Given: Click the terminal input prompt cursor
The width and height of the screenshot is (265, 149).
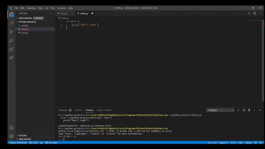Looking at the screenshot, I should 64,139.
